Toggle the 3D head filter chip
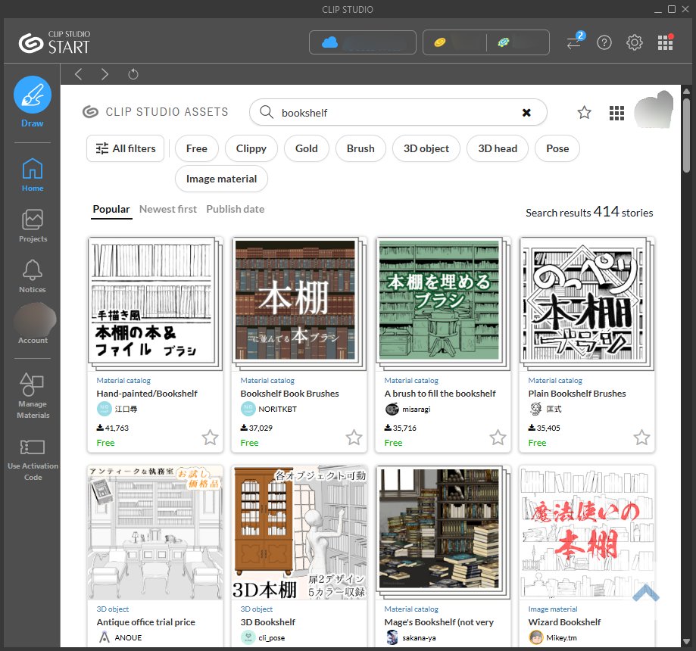The height and width of the screenshot is (651, 696). (x=498, y=148)
